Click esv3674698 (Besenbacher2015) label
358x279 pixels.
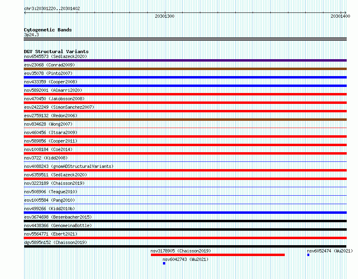58,217
